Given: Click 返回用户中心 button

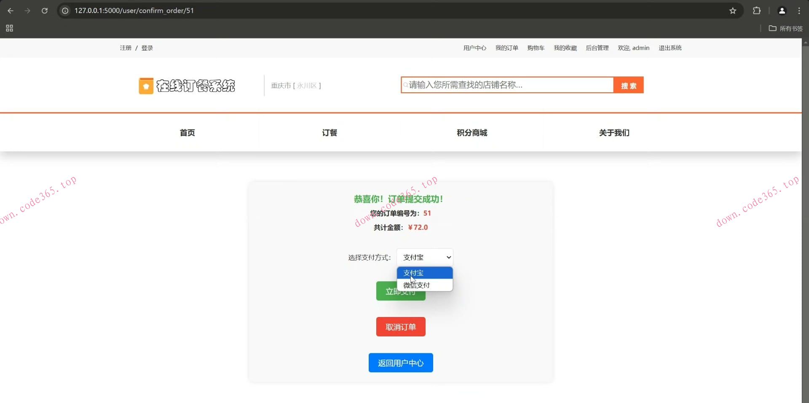Looking at the screenshot, I should click(400, 363).
